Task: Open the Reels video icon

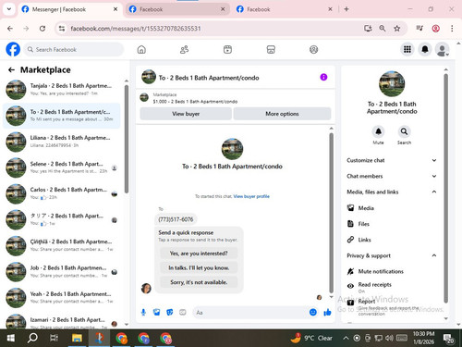Action: click(227, 49)
